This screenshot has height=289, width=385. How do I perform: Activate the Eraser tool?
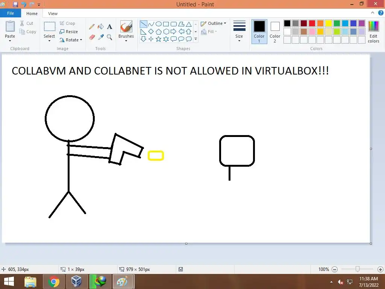[92, 37]
